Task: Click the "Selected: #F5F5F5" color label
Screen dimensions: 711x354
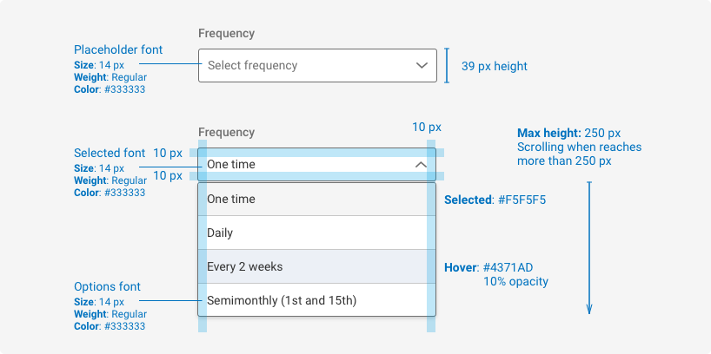Action: click(x=495, y=200)
